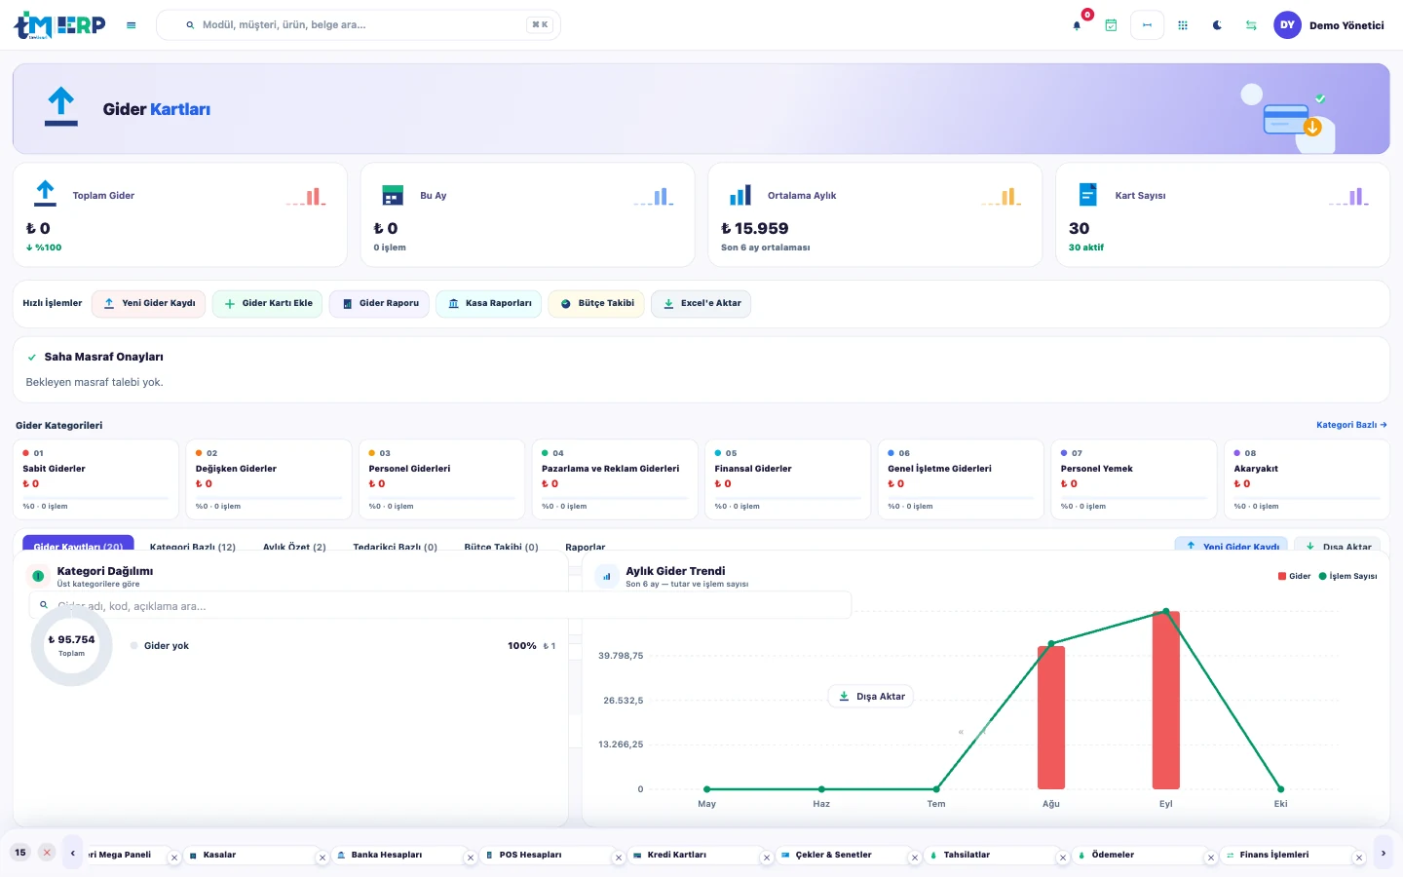Toggle the İşlem Sayısı chart legend

[1348, 576]
